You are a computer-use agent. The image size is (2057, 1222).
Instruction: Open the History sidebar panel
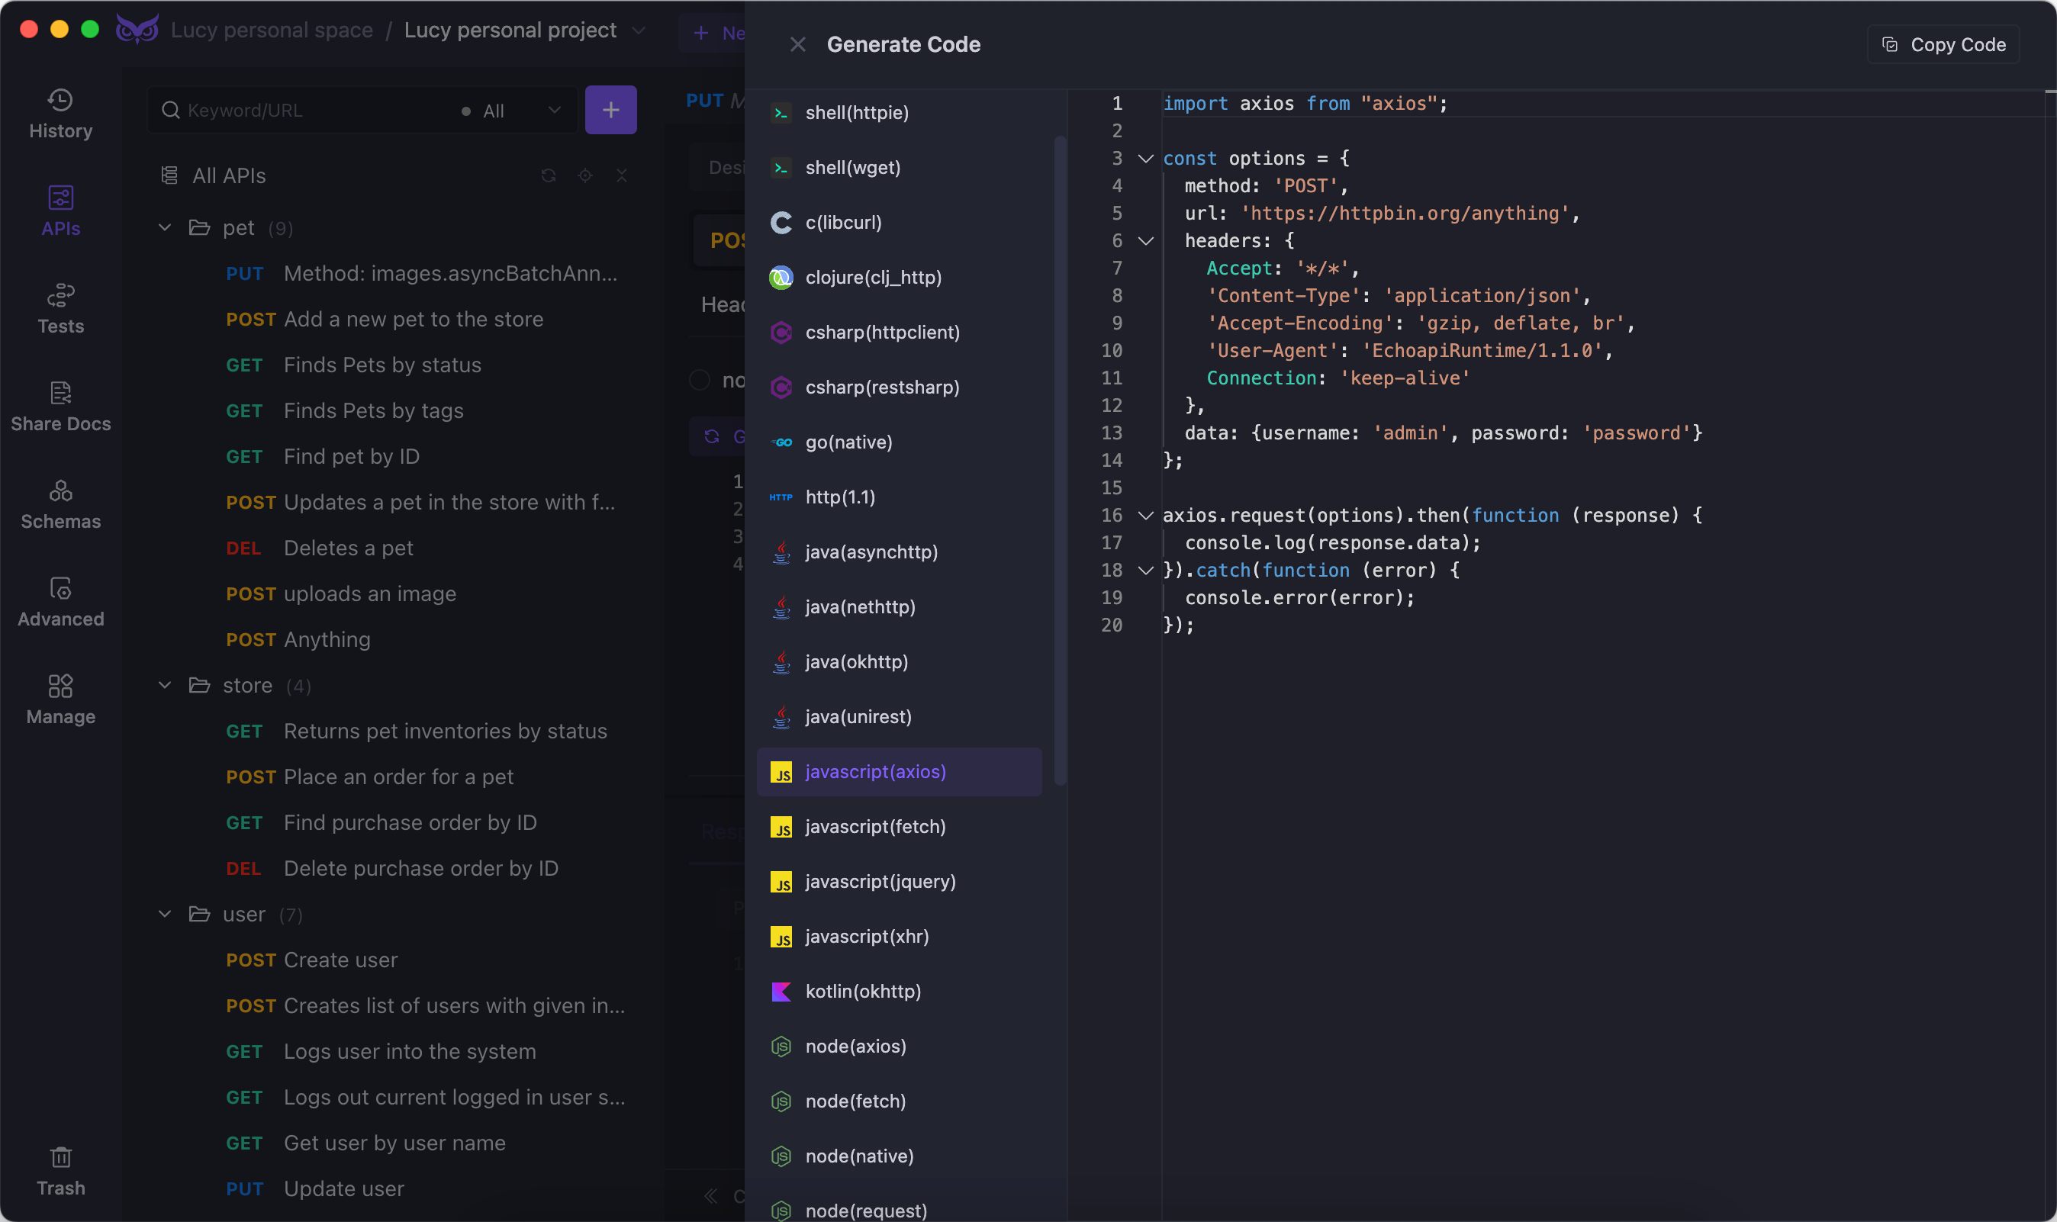click(x=60, y=114)
